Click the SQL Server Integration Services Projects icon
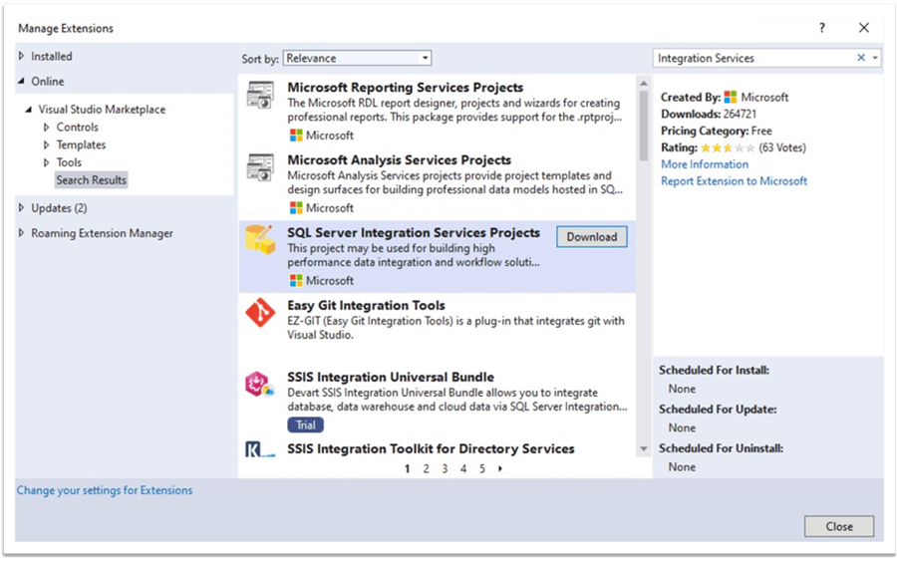The width and height of the screenshot is (897, 561). (x=260, y=239)
